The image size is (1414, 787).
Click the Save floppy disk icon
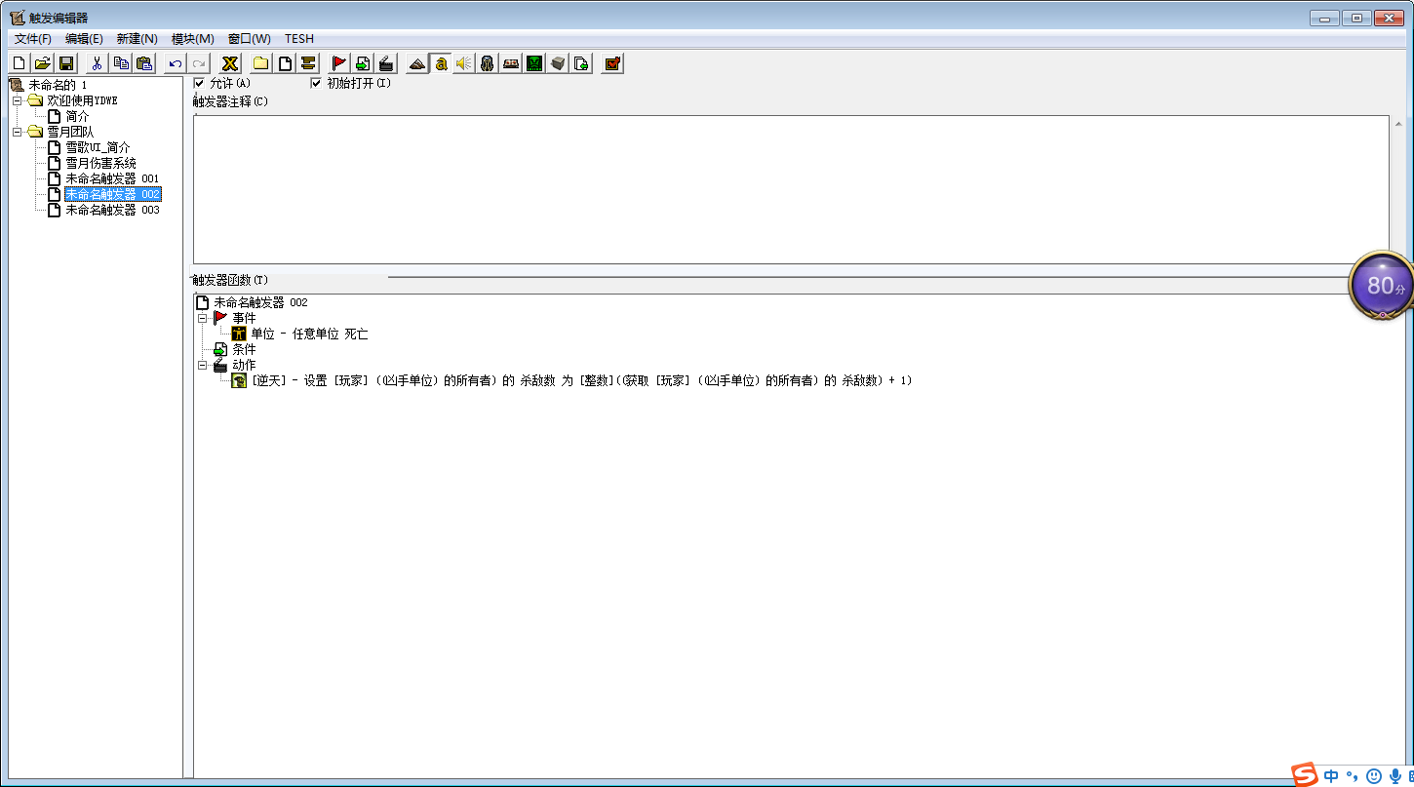[66, 63]
